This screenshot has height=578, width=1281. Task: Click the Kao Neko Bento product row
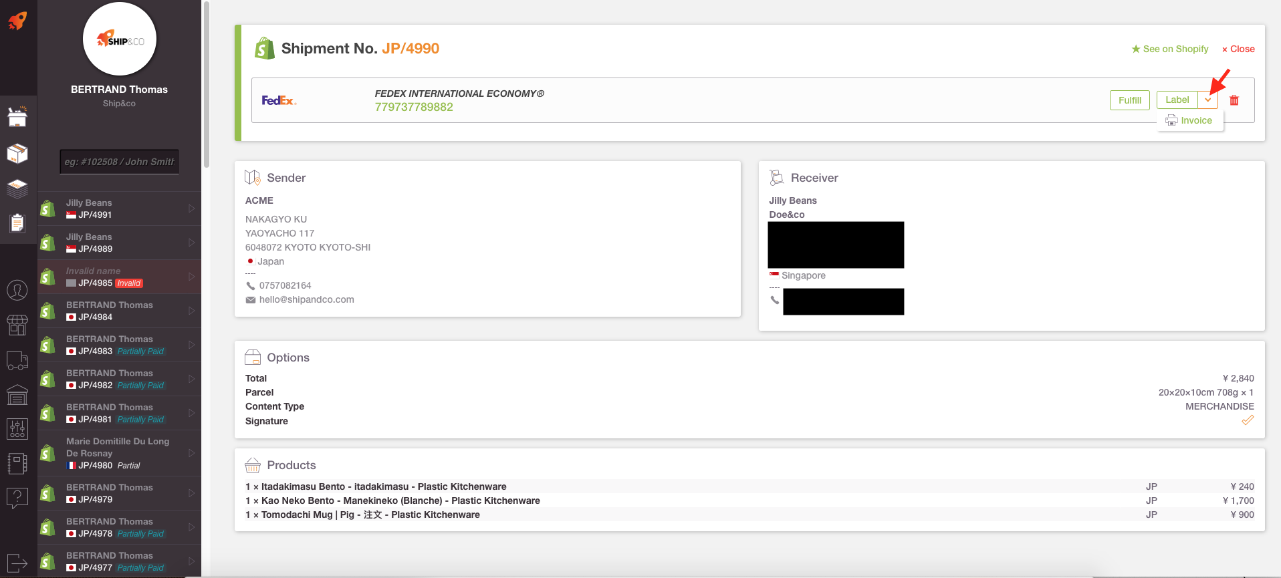point(749,500)
